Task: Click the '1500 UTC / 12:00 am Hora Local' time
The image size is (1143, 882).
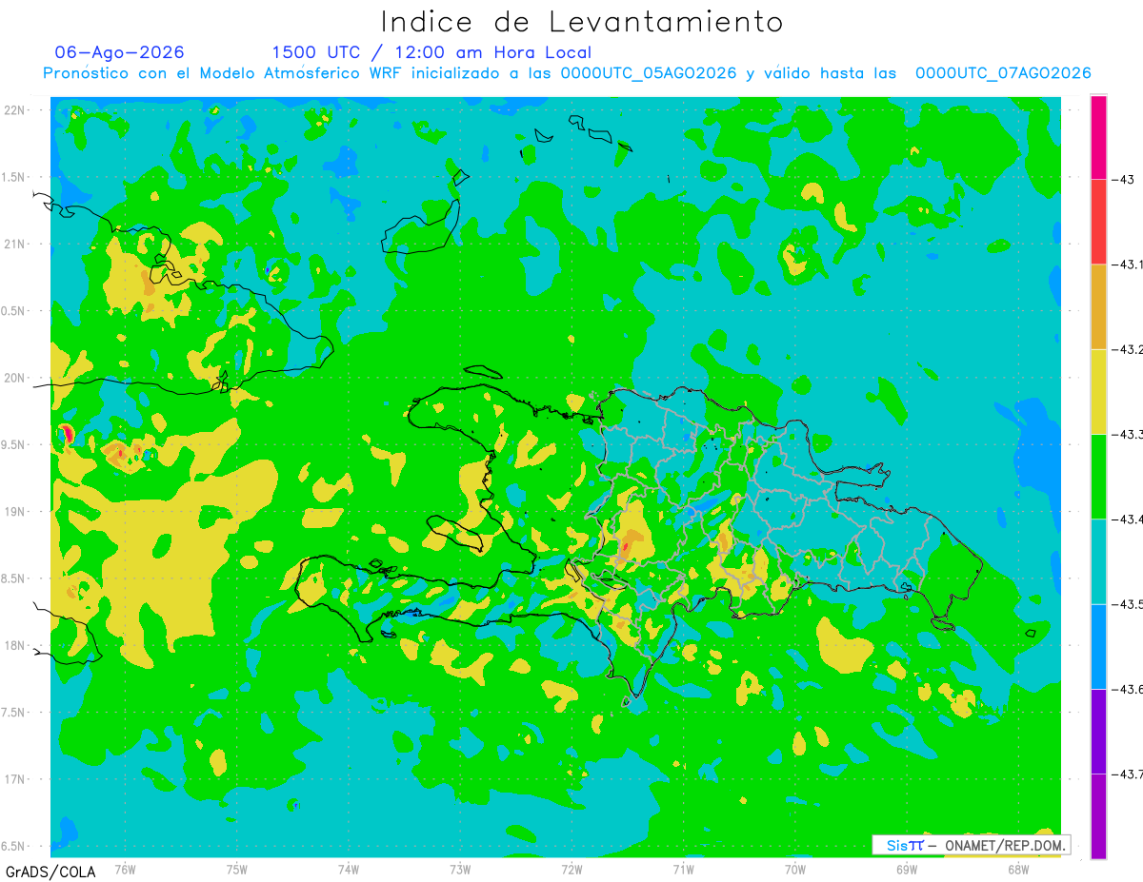Action: [431, 53]
